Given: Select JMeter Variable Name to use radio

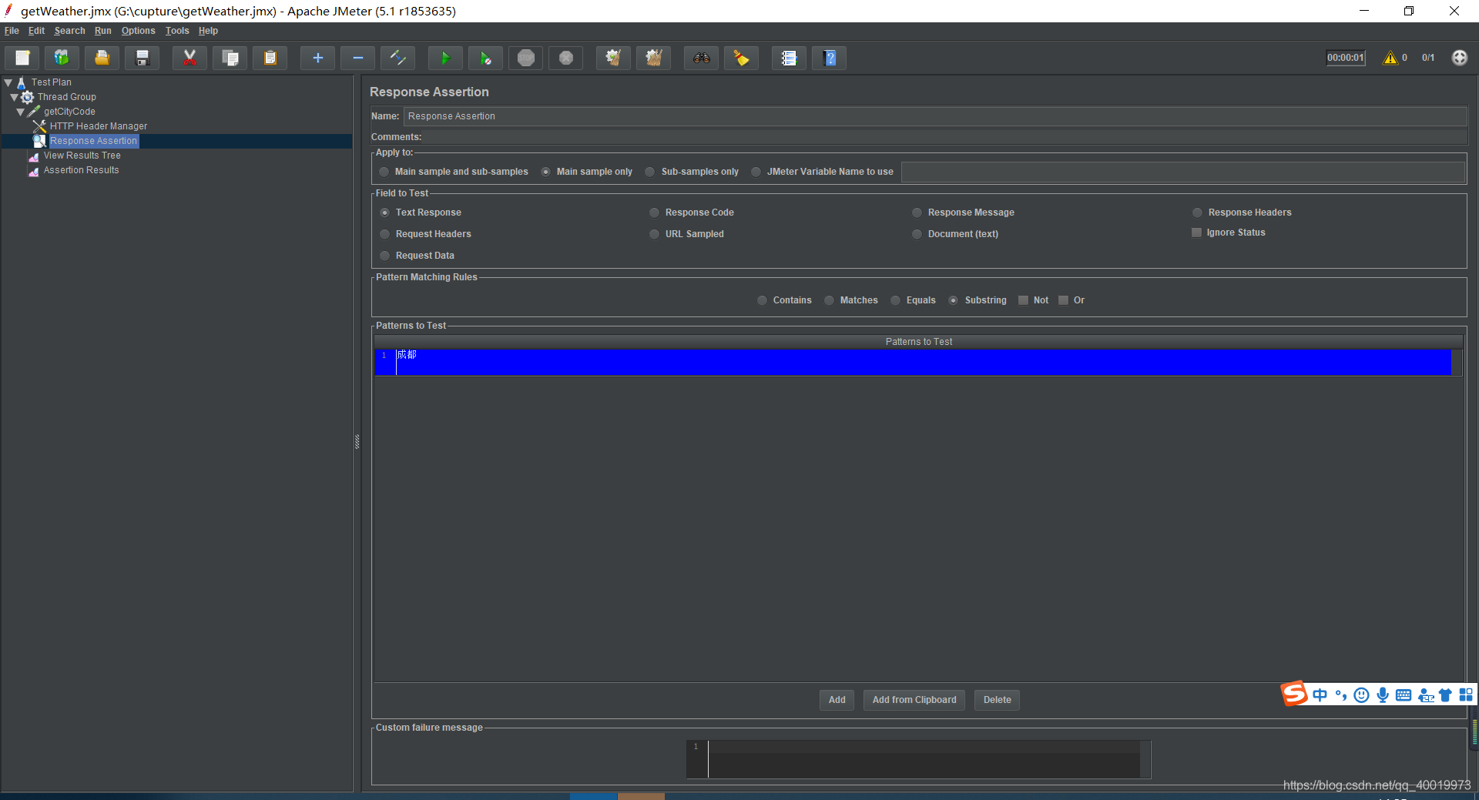Looking at the screenshot, I should point(756,172).
